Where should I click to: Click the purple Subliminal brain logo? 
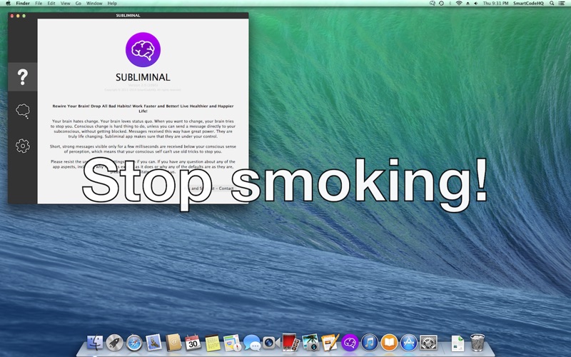click(x=143, y=51)
